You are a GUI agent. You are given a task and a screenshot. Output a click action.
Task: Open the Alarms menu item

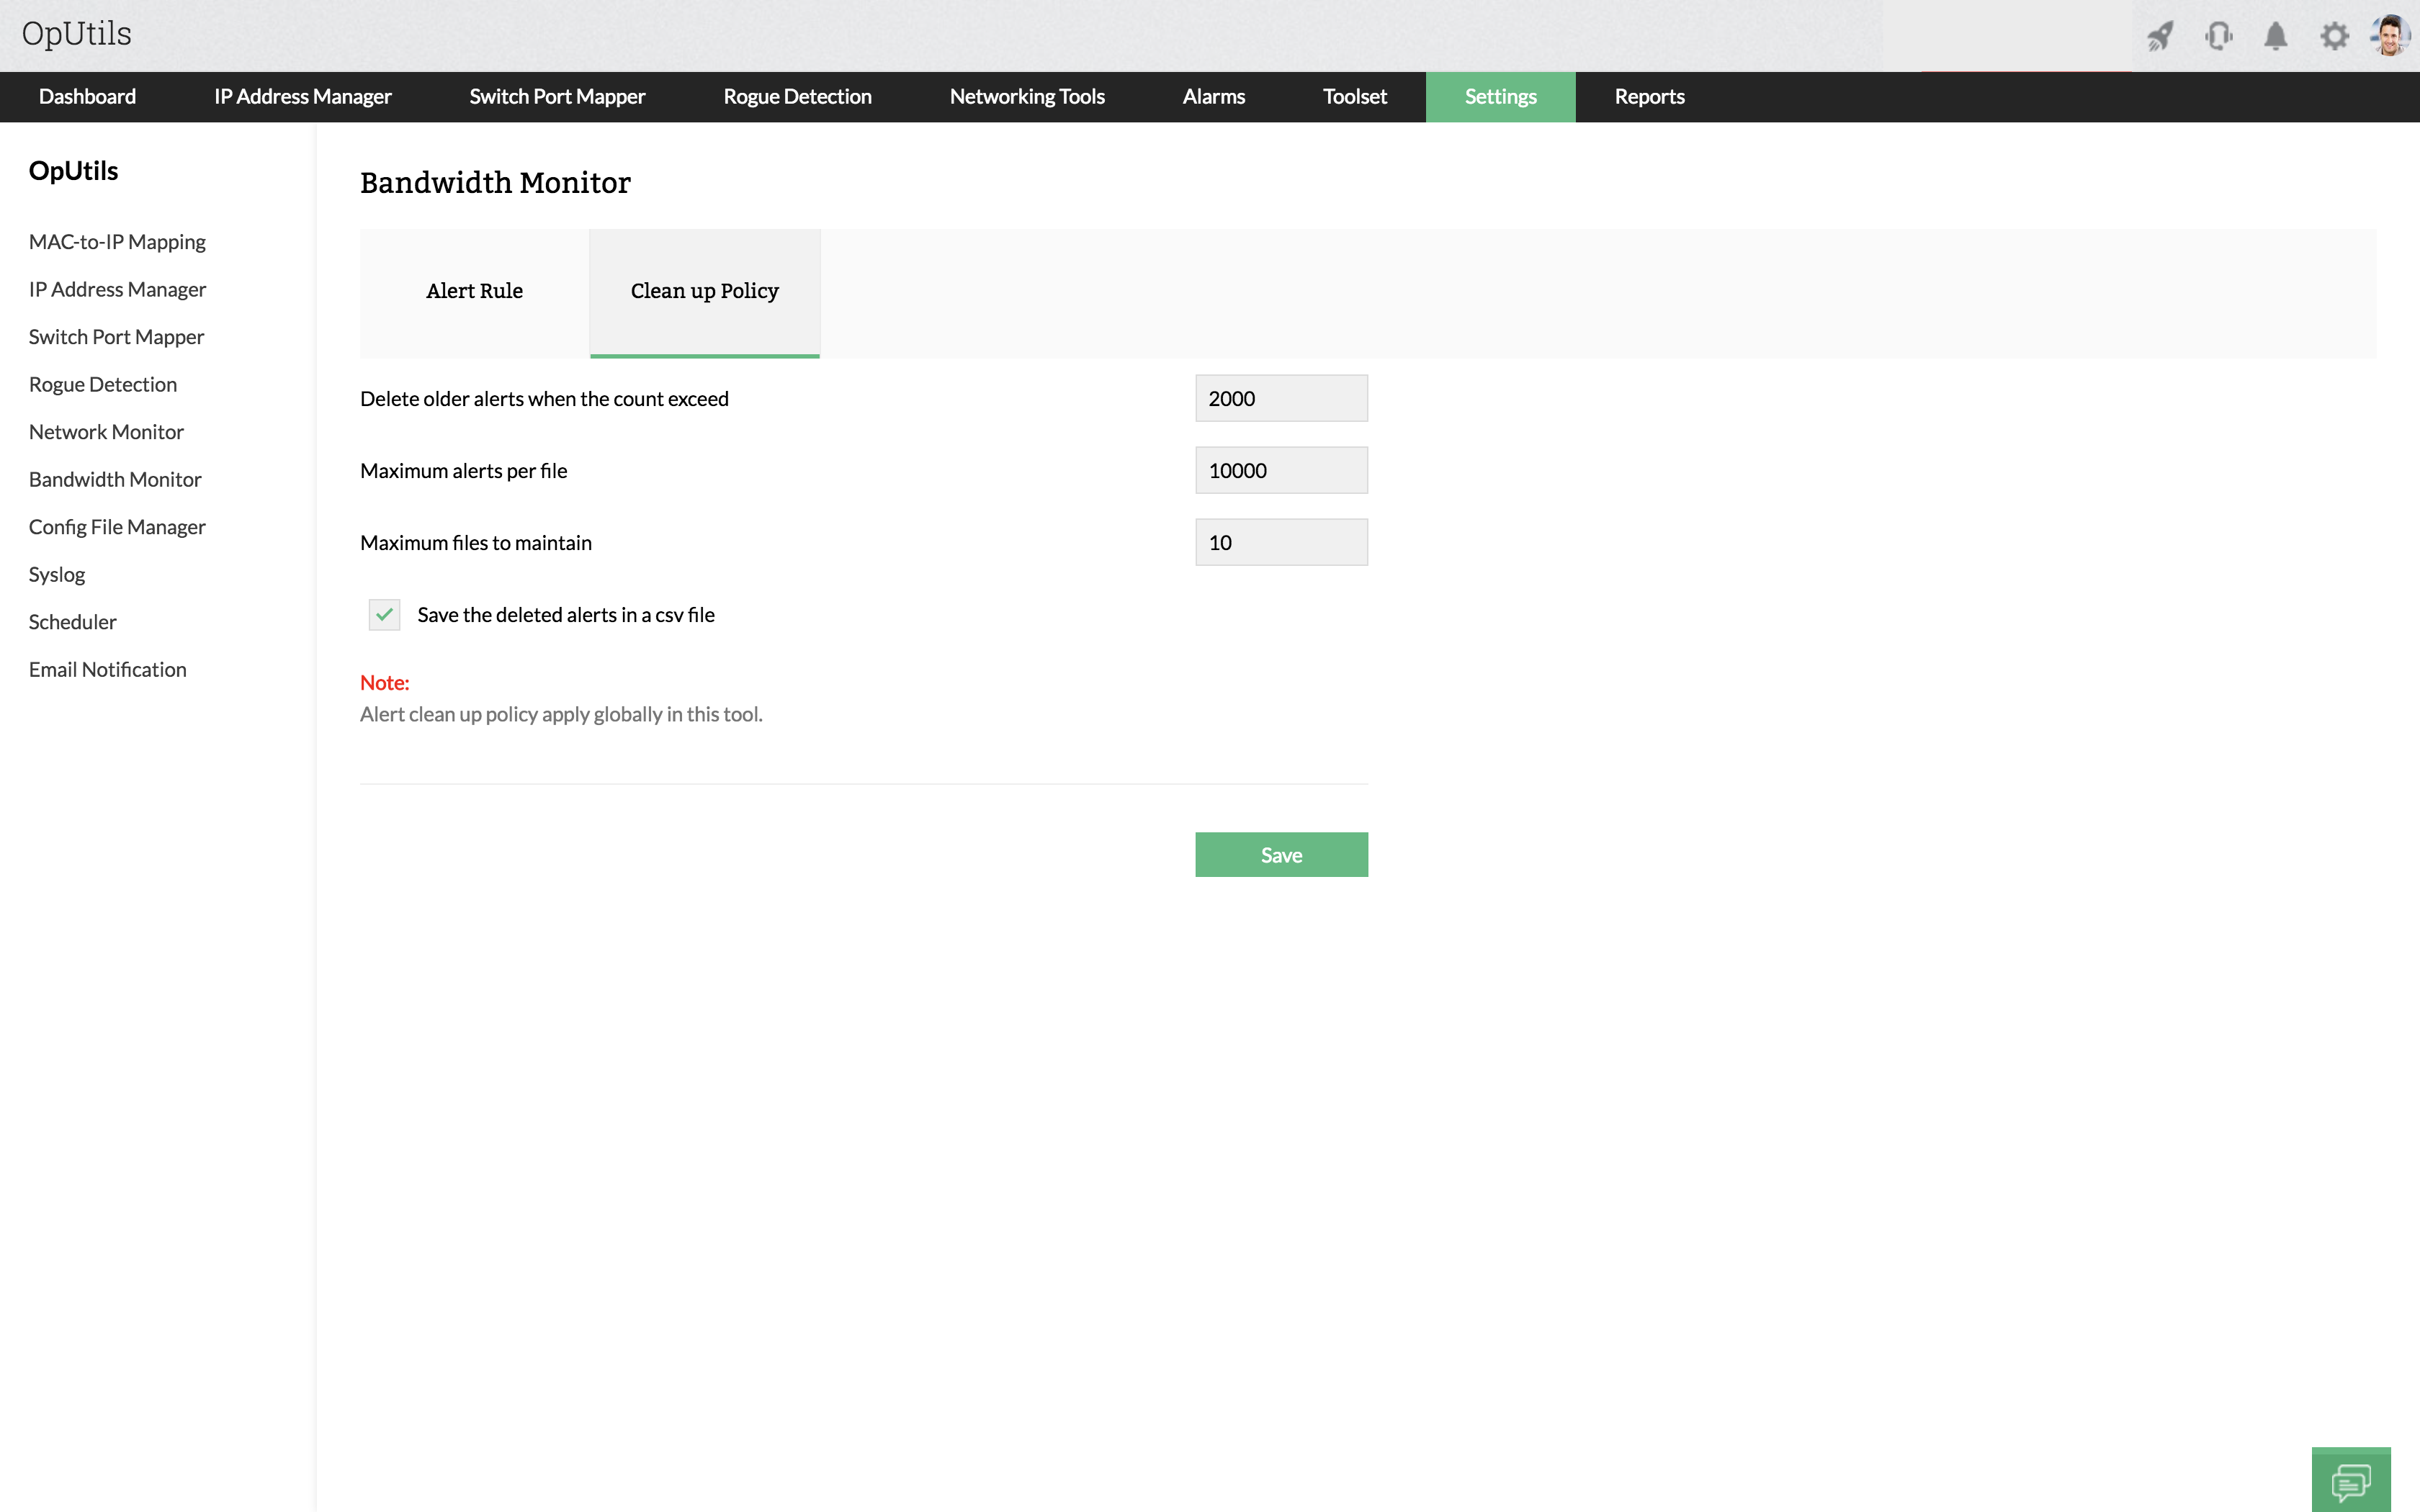pos(1213,97)
